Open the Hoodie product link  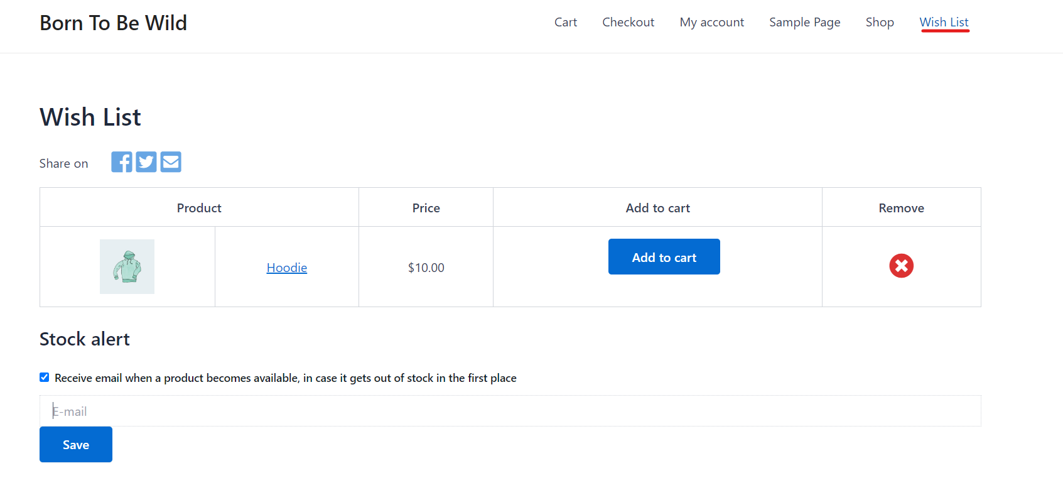[286, 268]
